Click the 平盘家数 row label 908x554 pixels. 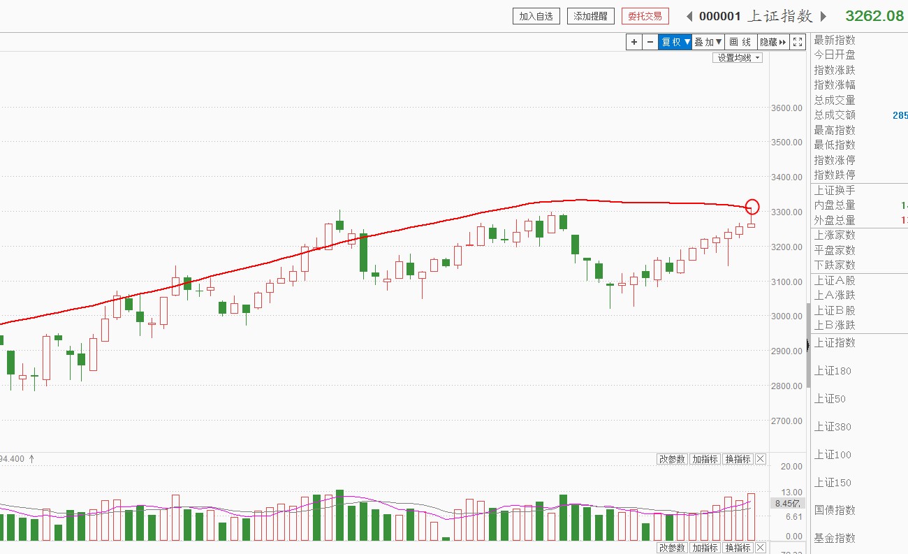pyautogui.click(x=835, y=250)
